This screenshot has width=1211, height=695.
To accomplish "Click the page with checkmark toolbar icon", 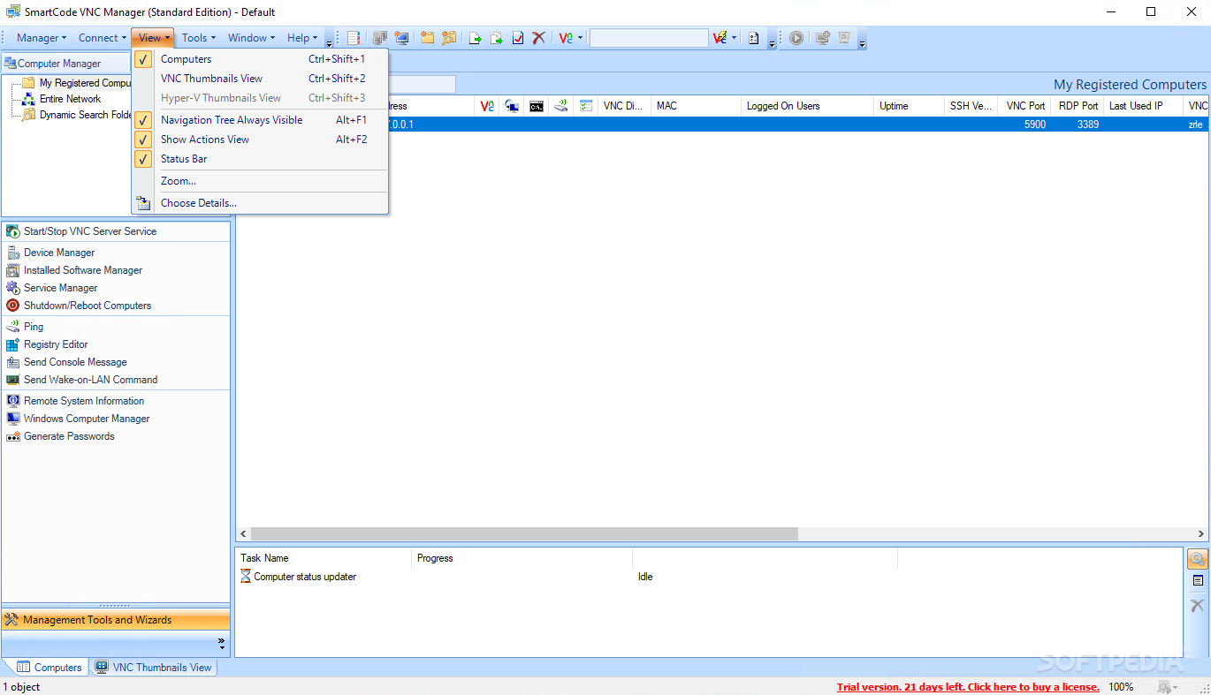I will 518,38.
